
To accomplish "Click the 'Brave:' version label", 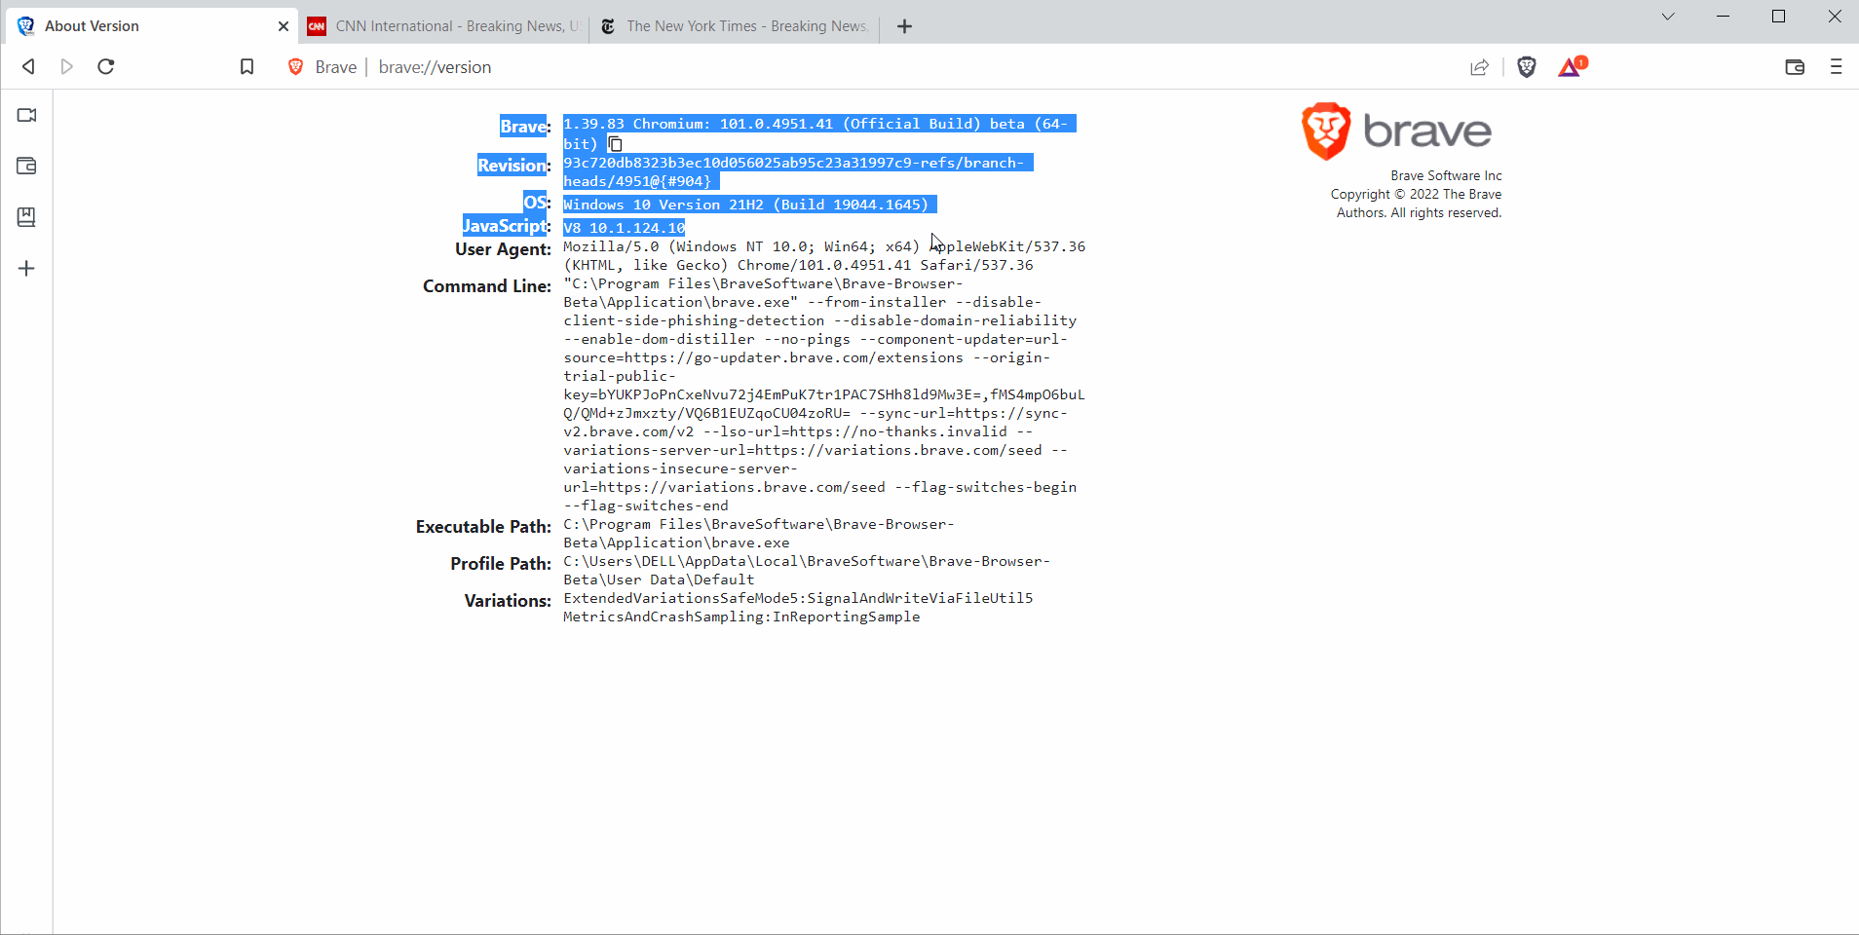I will tap(526, 127).
